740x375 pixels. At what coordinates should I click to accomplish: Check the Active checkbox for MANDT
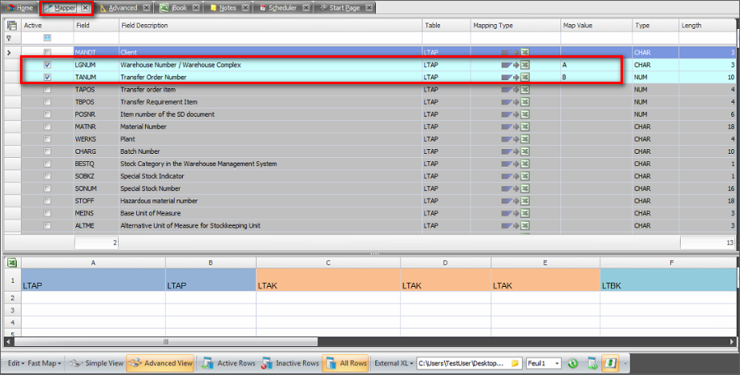(x=47, y=52)
